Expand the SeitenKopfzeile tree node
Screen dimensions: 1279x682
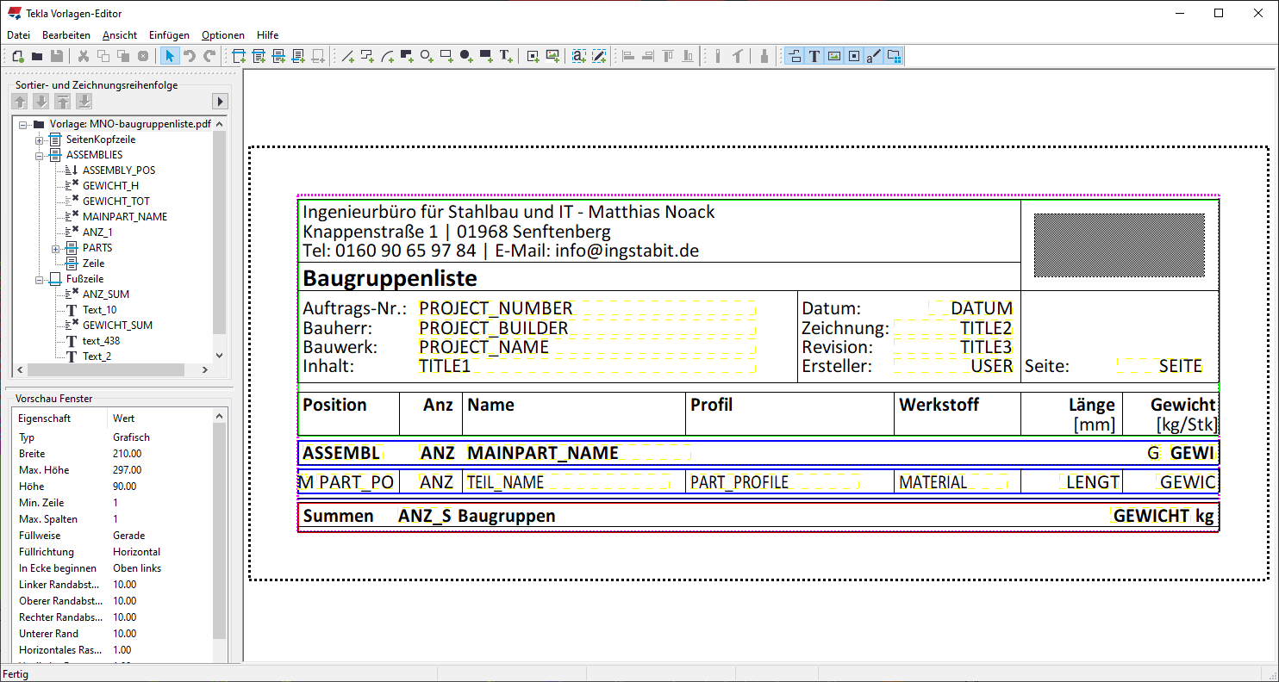tap(39, 139)
